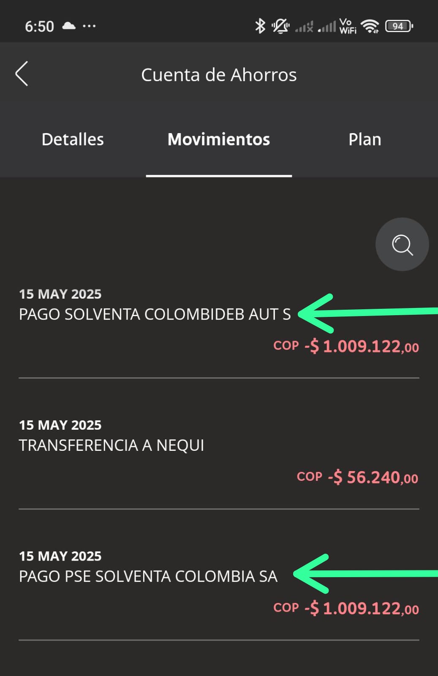The height and width of the screenshot is (676, 438).
Task: Tap the Cuenta de Ahorros title
Action: [219, 75]
